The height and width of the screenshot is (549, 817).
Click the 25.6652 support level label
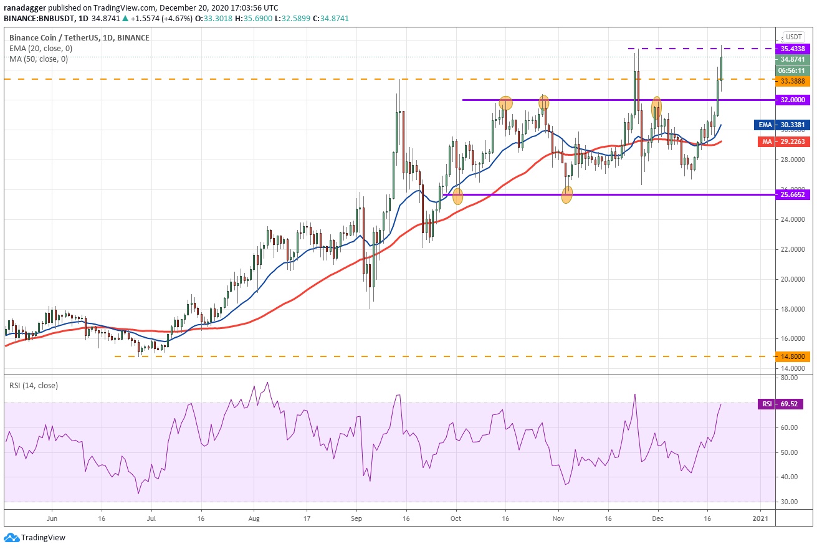[x=793, y=194]
